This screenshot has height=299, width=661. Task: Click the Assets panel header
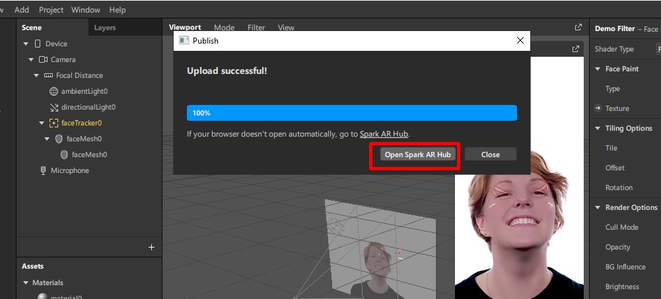pyautogui.click(x=32, y=266)
